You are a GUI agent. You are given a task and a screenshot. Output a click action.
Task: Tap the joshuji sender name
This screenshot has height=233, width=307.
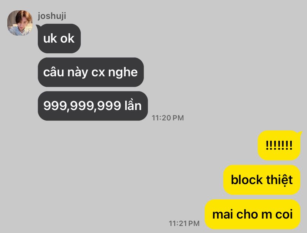click(52, 16)
